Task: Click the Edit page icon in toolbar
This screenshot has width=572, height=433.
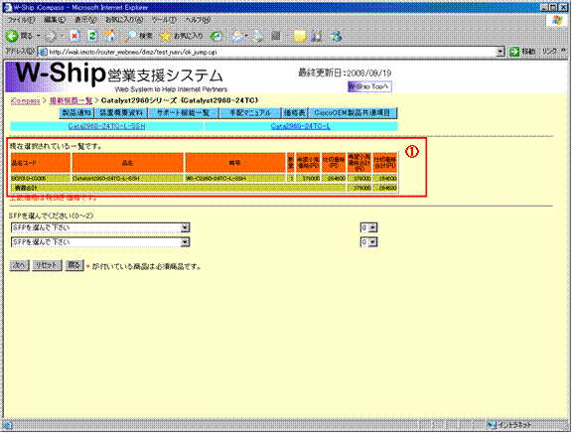Action: click(276, 36)
